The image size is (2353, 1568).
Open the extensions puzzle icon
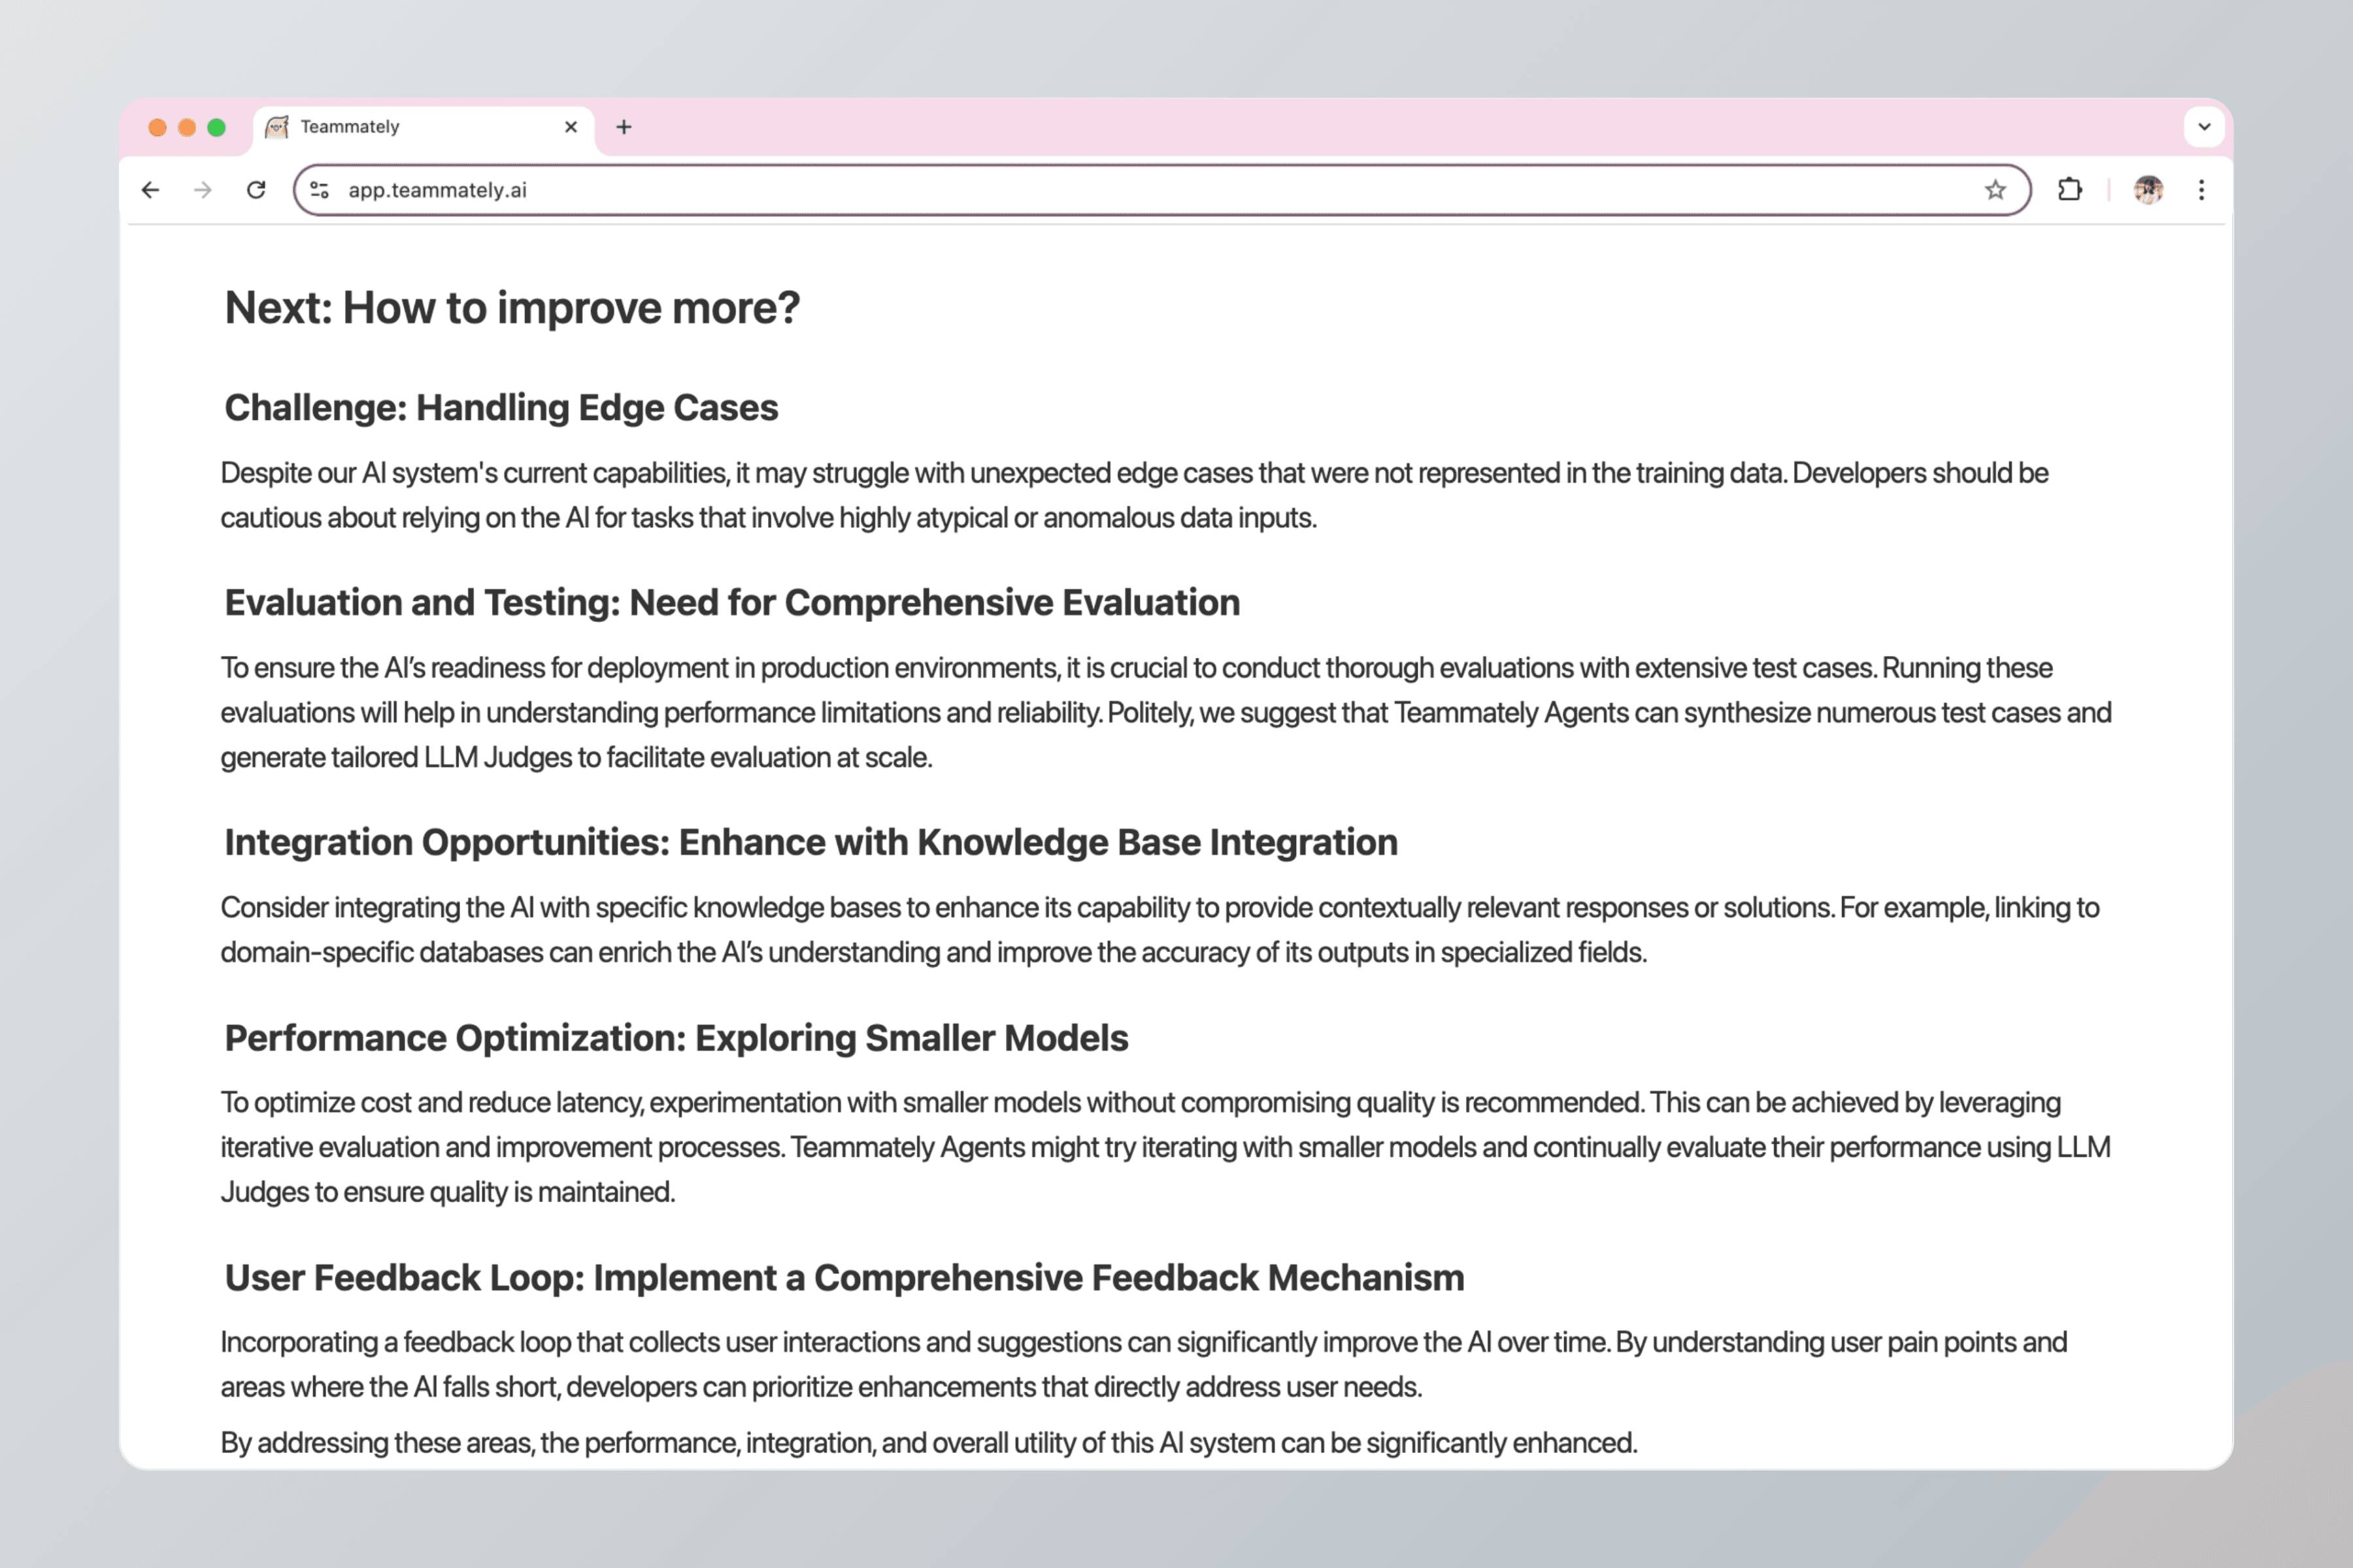[x=2070, y=190]
